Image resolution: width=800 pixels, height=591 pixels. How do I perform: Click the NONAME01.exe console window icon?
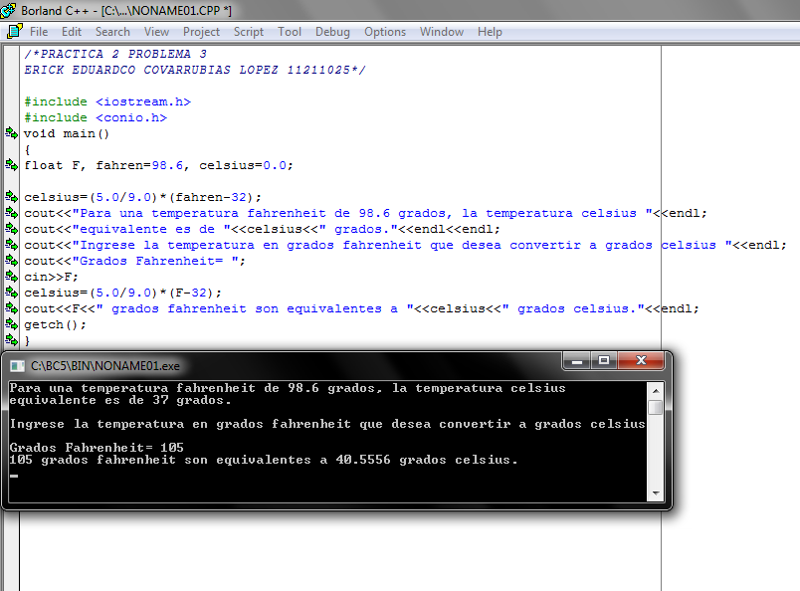17,366
